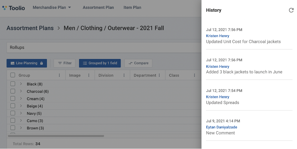Open Image column three-dot menu

coord(89,75)
